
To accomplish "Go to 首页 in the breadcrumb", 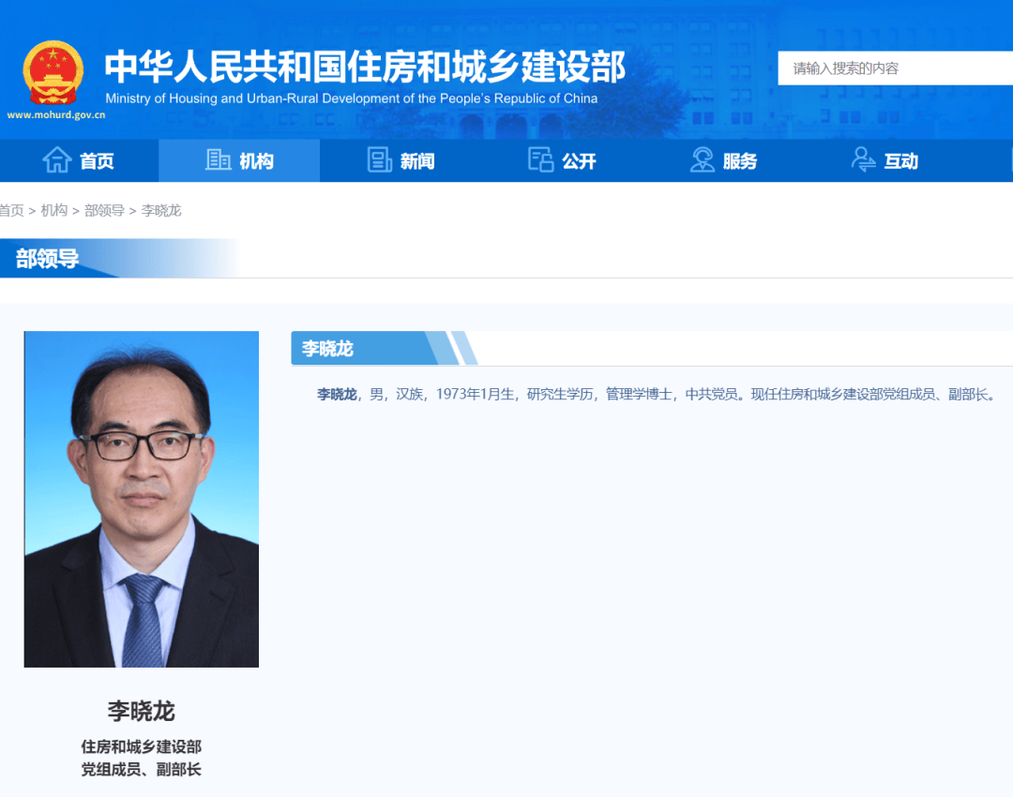I will (x=11, y=211).
